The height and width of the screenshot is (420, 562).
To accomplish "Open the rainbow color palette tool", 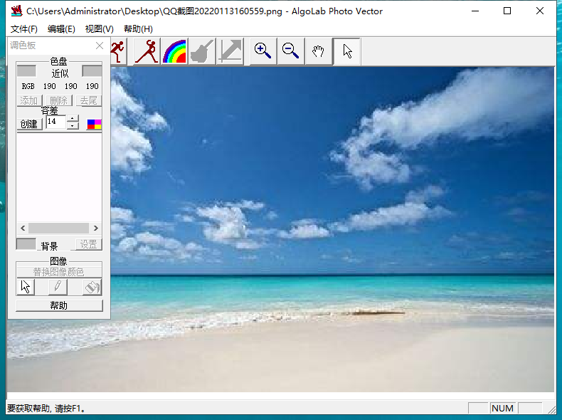I will (174, 51).
